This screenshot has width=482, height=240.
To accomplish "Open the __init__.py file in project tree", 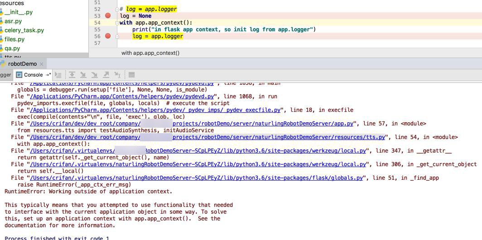I will (19, 12).
